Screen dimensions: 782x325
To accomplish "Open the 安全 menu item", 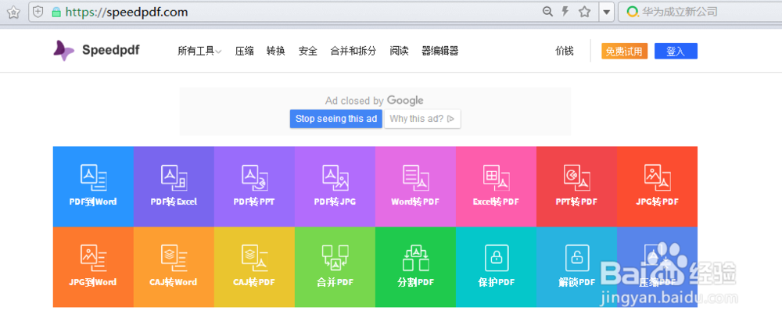I will click(x=307, y=51).
